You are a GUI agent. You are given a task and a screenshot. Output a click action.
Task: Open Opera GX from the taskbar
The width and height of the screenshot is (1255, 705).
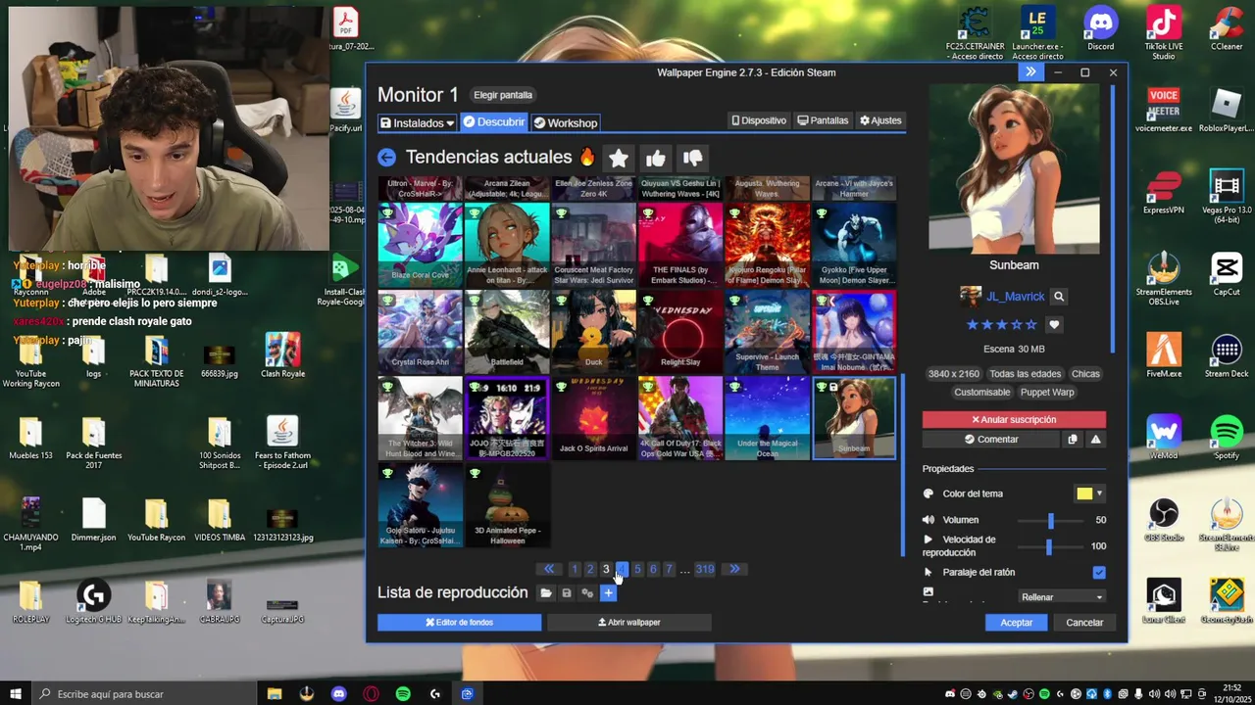pos(371,694)
